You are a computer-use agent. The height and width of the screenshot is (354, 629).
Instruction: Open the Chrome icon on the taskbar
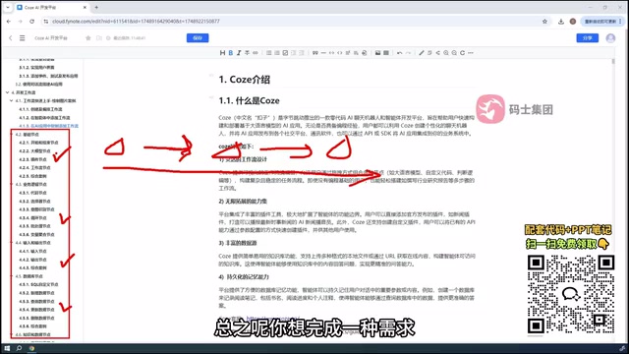click(x=31, y=348)
